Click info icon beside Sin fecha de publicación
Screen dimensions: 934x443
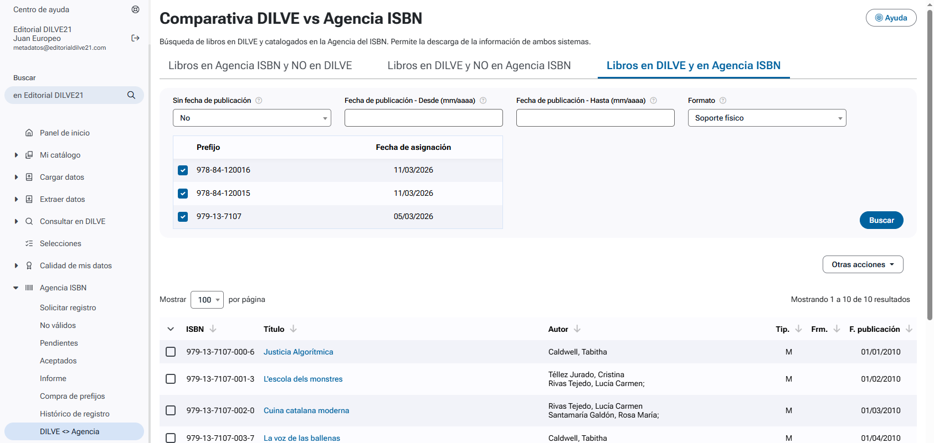point(259,101)
